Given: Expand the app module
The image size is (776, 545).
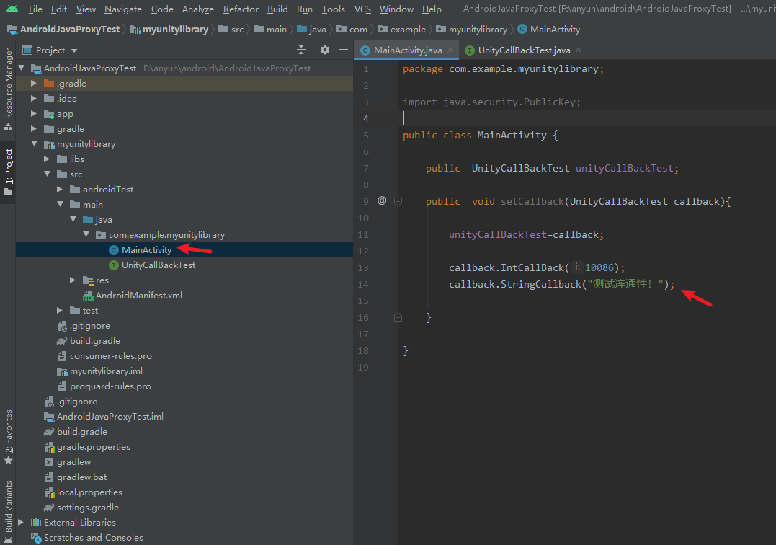Looking at the screenshot, I should click(34, 114).
